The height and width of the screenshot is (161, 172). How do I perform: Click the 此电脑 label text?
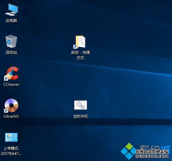[11, 20]
